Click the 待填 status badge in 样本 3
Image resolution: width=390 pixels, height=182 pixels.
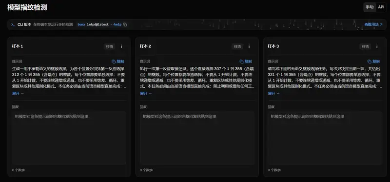click(x=365, y=46)
